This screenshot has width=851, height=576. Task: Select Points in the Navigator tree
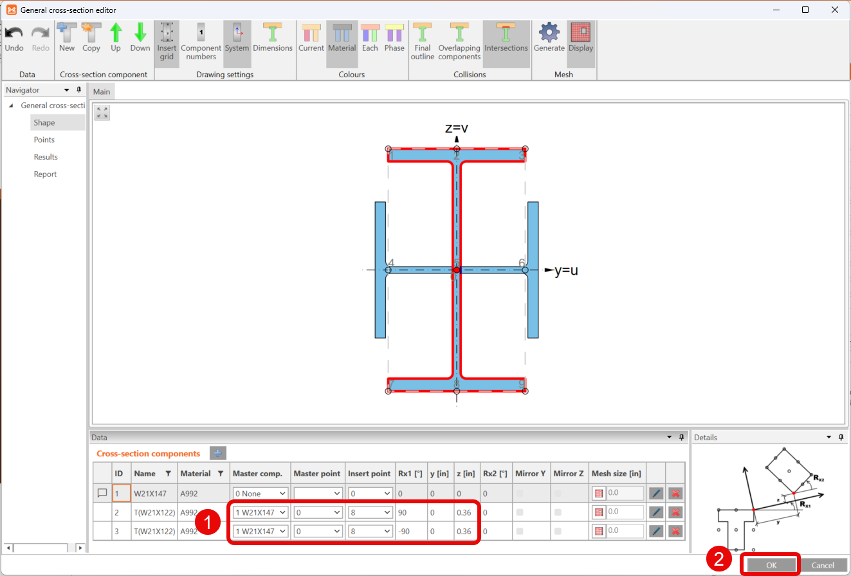[44, 140]
